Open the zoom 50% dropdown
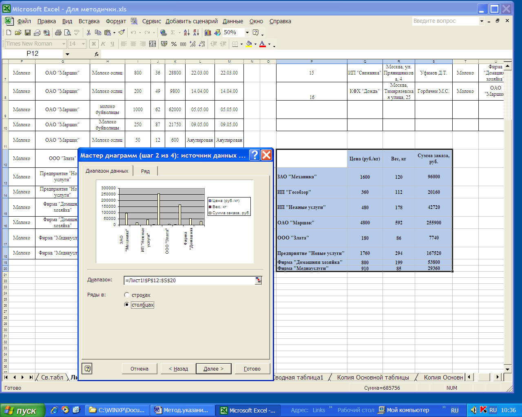 [x=247, y=33]
